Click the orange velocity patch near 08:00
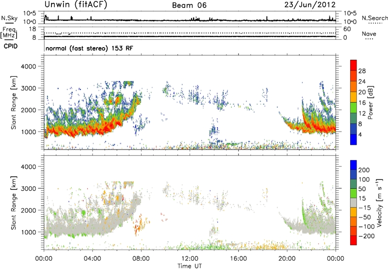The height and width of the screenshot is (269, 388). point(140,224)
